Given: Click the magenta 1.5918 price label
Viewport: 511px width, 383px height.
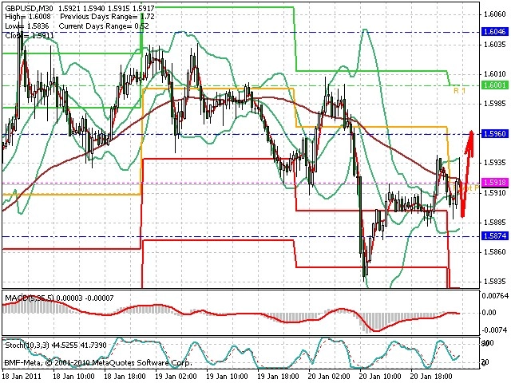Looking at the screenshot, I should (495, 183).
